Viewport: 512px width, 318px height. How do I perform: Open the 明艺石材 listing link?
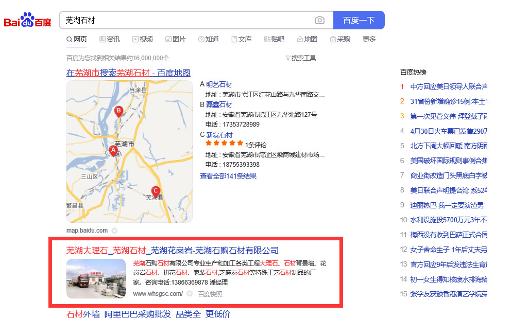pyautogui.click(x=219, y=84)
